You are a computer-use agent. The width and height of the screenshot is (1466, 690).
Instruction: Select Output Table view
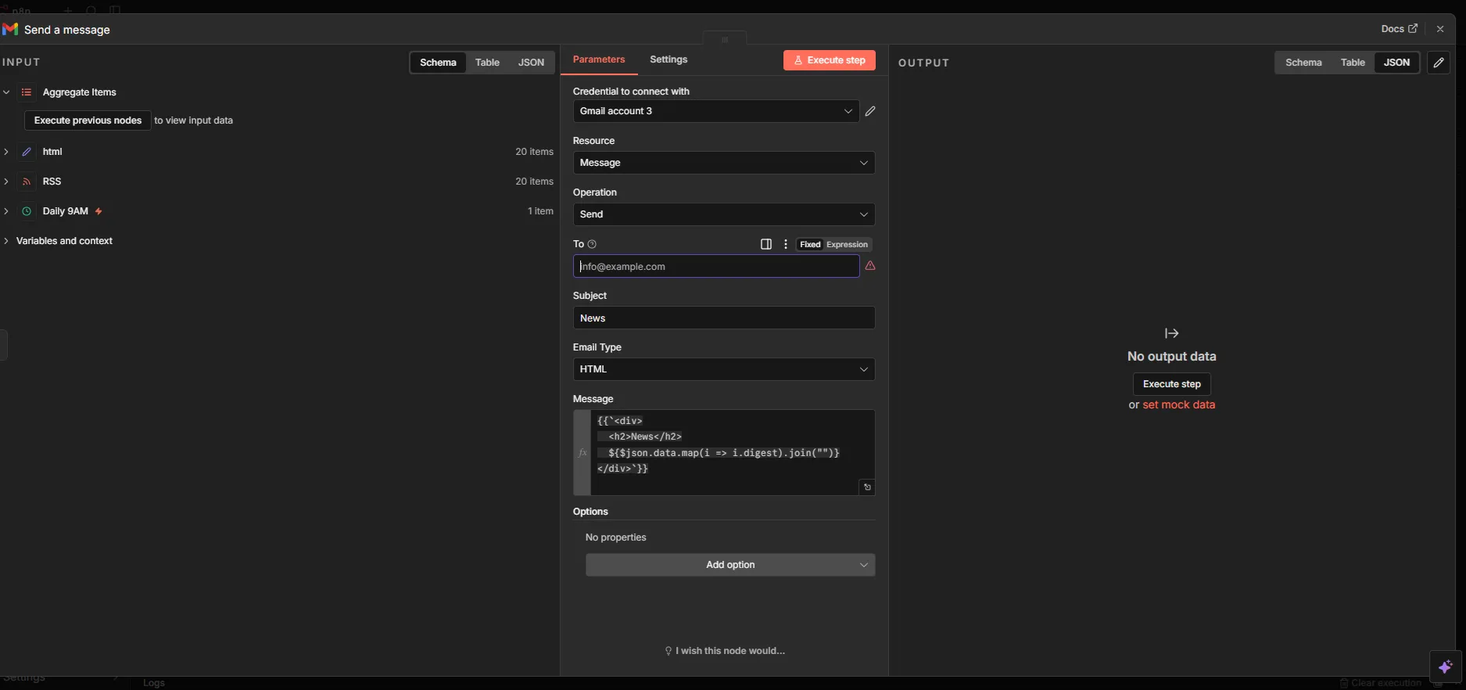coord(1353,63)
